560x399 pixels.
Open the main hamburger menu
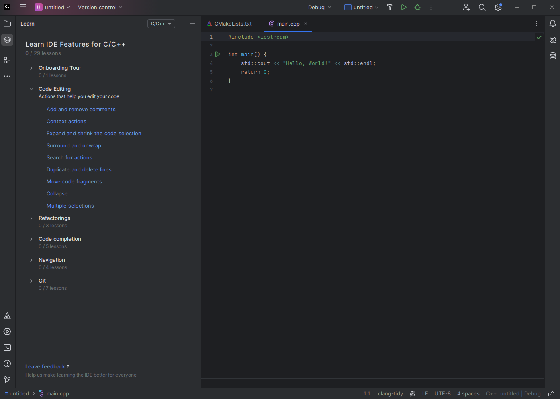23,7
